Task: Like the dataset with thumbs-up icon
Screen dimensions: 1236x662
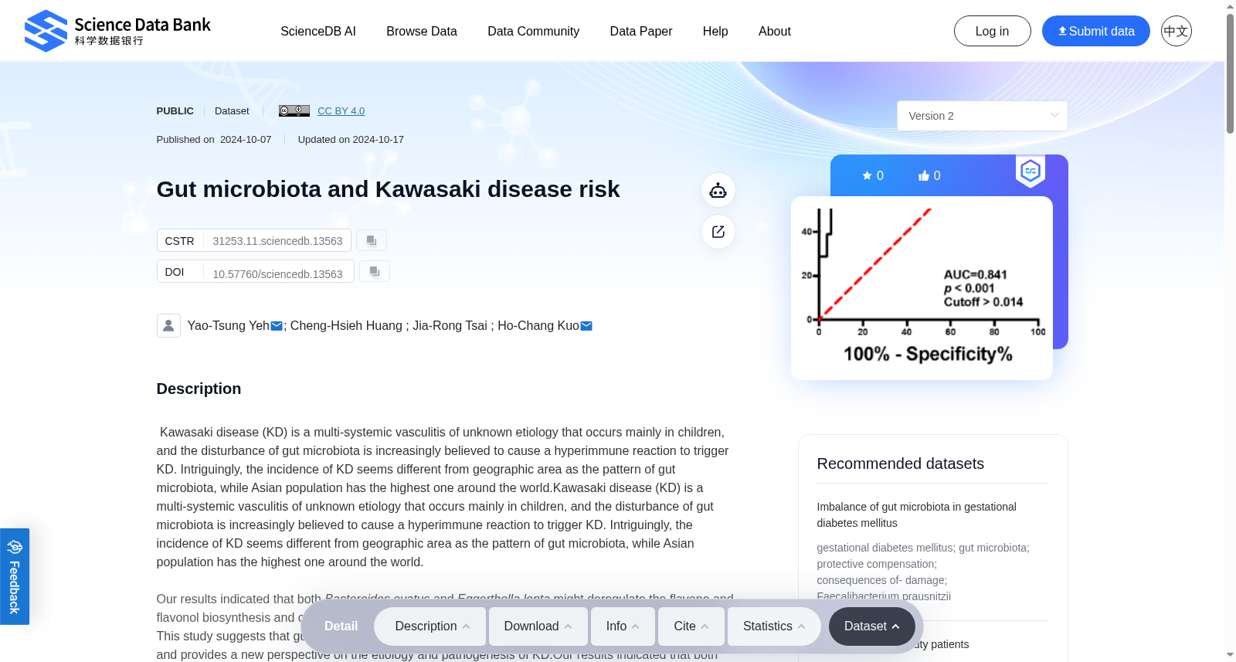Action: pos(929,175)
